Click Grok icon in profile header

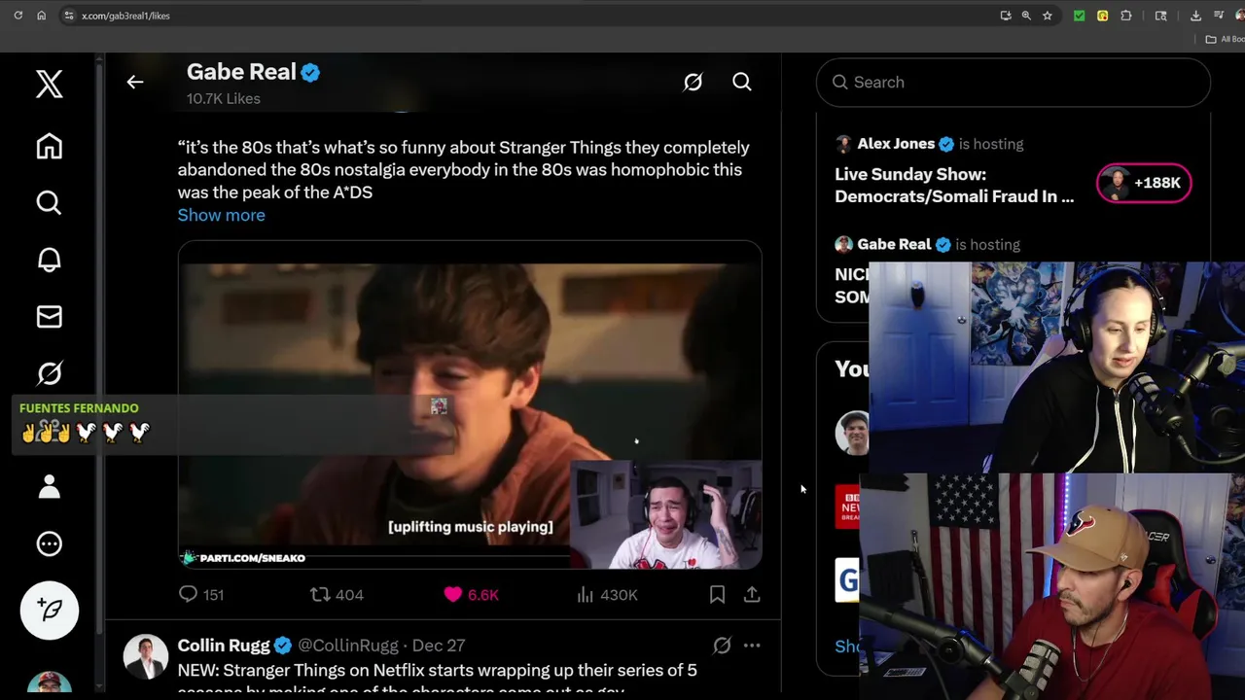tap(693, 83)
